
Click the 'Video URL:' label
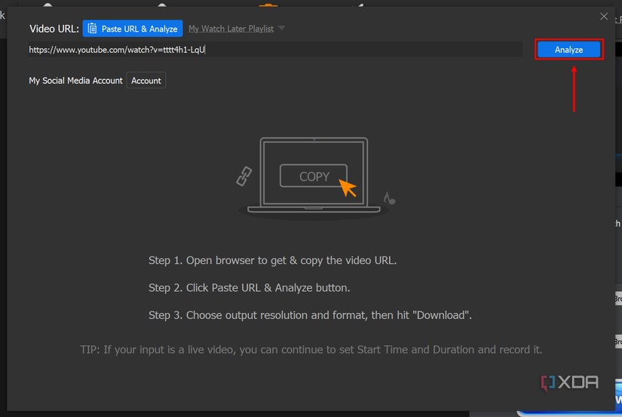point(54,29)
